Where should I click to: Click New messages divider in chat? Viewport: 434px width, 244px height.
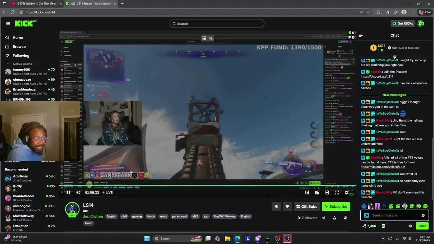point(394,95)
